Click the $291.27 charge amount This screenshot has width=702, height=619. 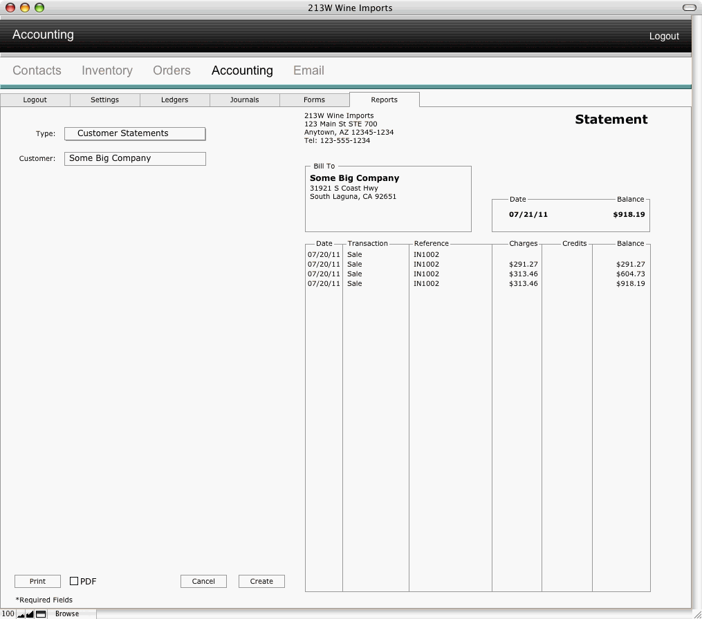(524, 265)
